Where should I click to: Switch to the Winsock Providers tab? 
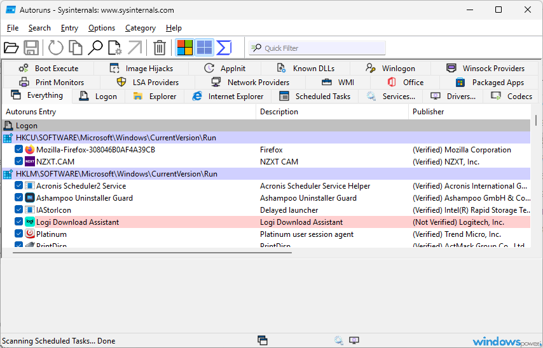point(486,68)
